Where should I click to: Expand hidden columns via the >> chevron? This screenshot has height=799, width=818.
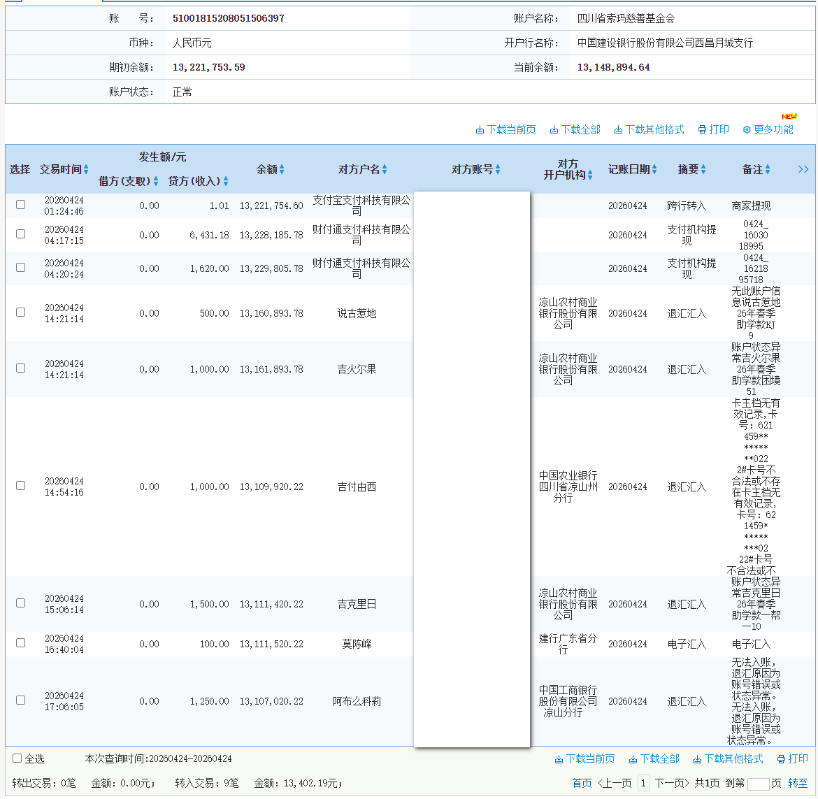(x=803, y=168)
